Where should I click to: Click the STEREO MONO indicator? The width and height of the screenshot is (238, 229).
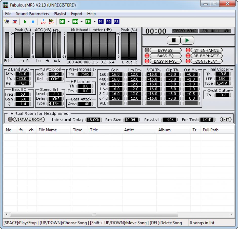185,31
